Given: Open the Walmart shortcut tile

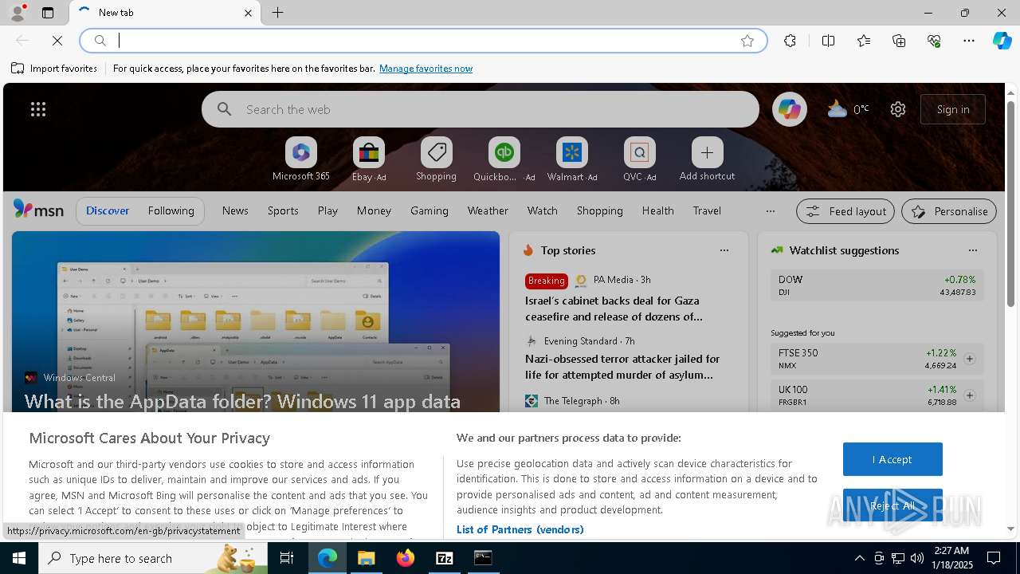Looking at the screenshot, I should (571, 160).
